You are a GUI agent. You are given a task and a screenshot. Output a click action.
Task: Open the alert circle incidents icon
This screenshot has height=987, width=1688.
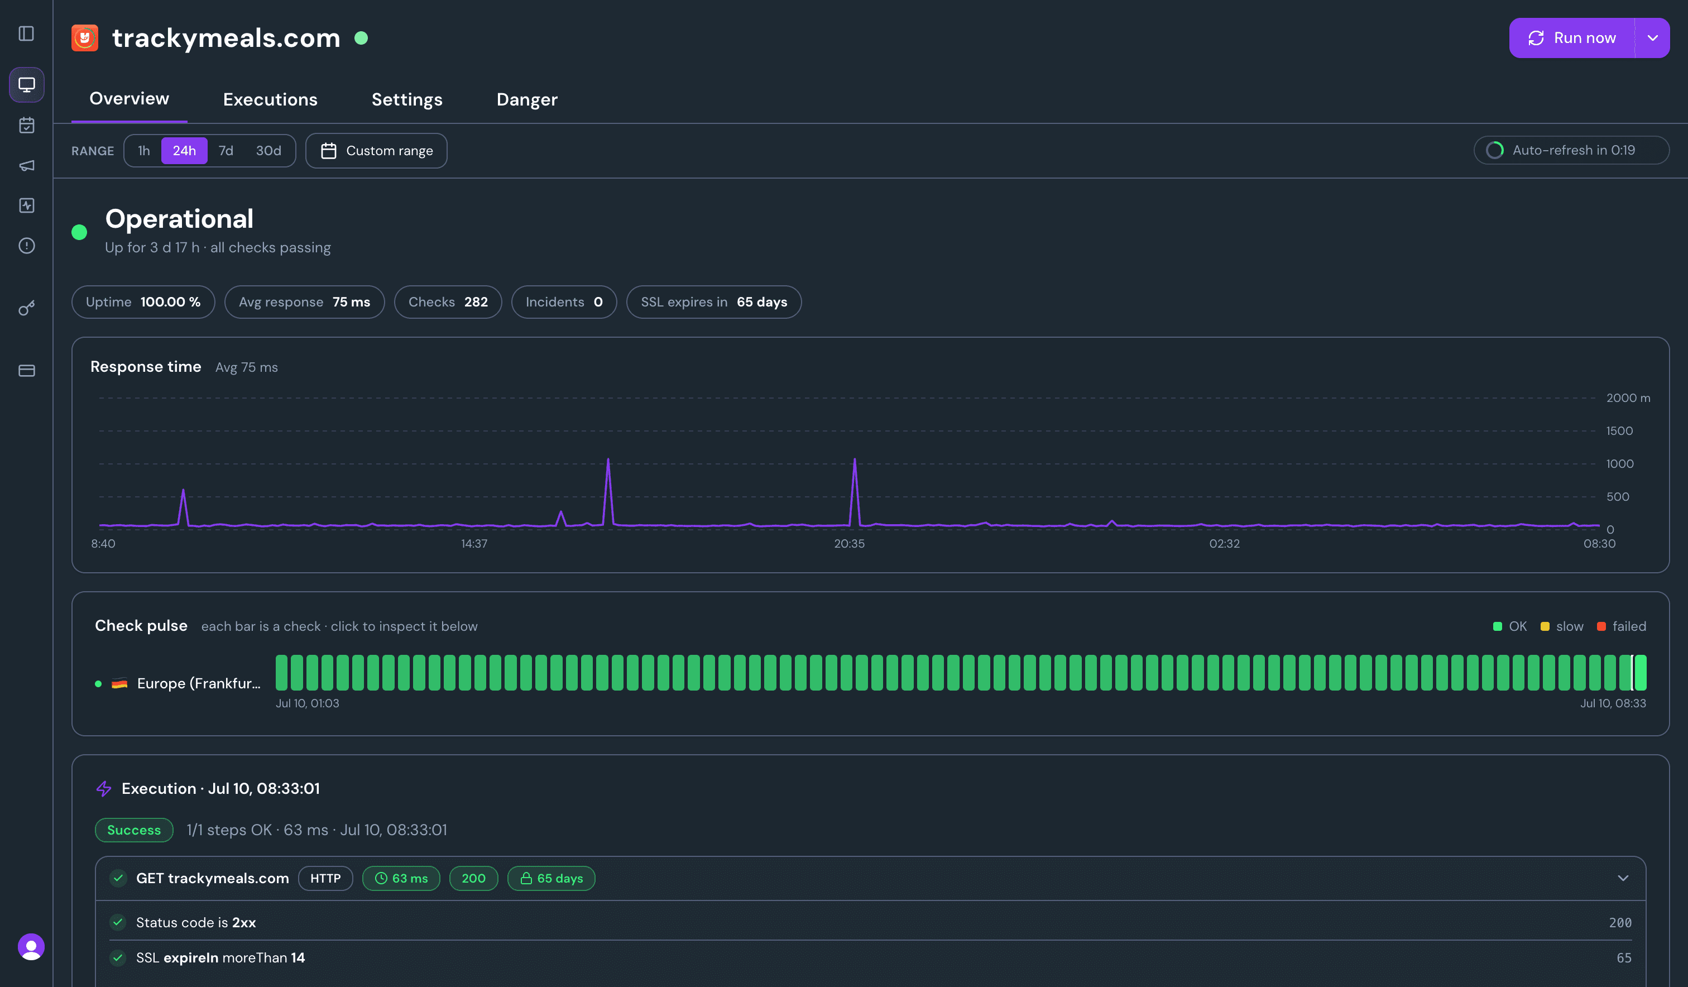(27, 246)
